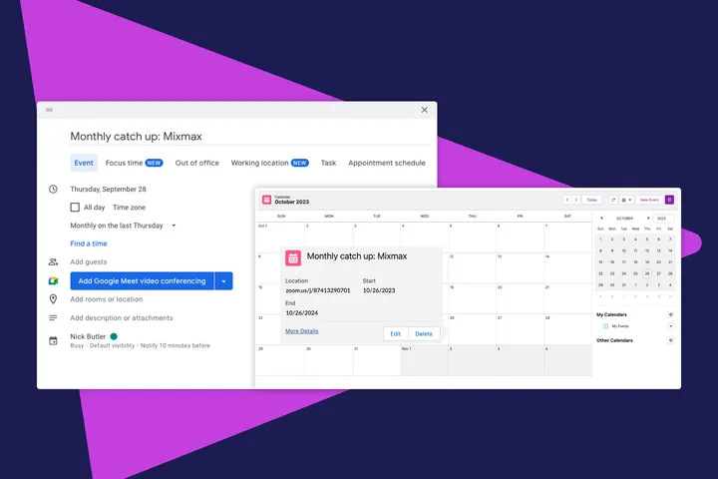Click the Oct 1 cell in month grid
The width and height of the screenshot is (718, 479).
(280, 238)
